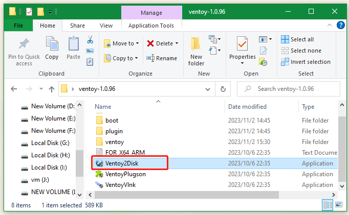Image resolution: width=349 pixels, height=215 pixels.
Task: Click the Help question mark icon
Action: click(x=340, y=25)
